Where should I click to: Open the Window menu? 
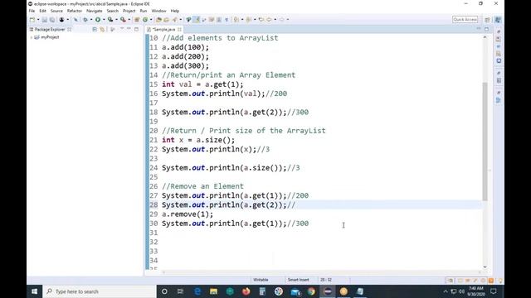[158, 11]
